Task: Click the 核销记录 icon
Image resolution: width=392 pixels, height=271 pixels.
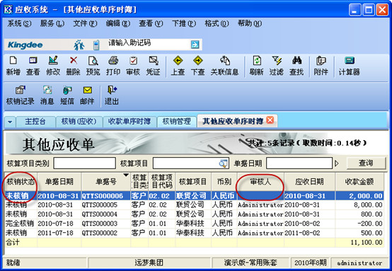Action: point(21,90)
